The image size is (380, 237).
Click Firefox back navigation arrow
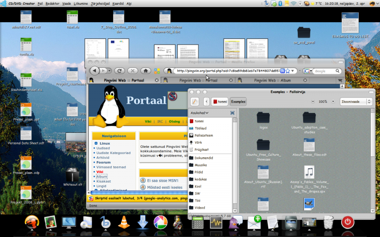pos(95,71)
